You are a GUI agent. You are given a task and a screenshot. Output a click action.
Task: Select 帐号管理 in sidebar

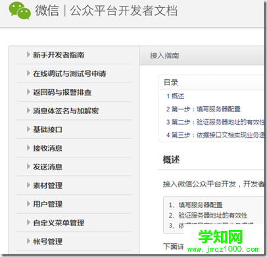[47, 241]
